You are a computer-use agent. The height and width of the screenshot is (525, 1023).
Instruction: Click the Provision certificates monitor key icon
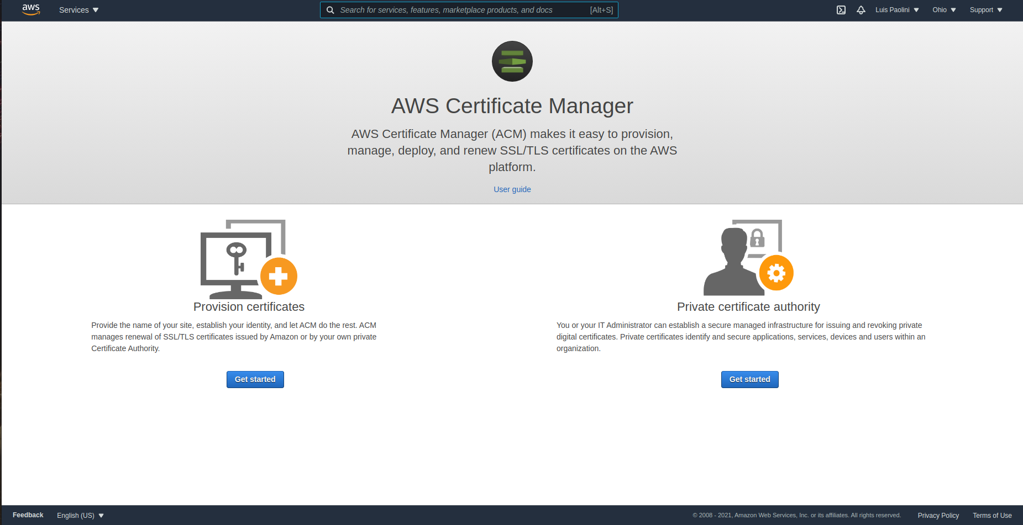click(x=249, y=259)
